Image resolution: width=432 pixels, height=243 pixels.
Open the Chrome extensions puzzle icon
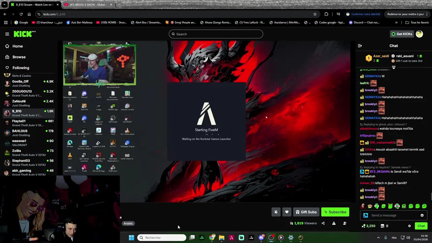(x=326, y=14)
